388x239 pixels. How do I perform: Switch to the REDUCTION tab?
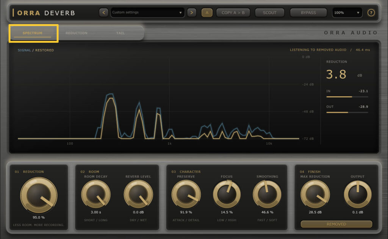click(x=77, y=33)
